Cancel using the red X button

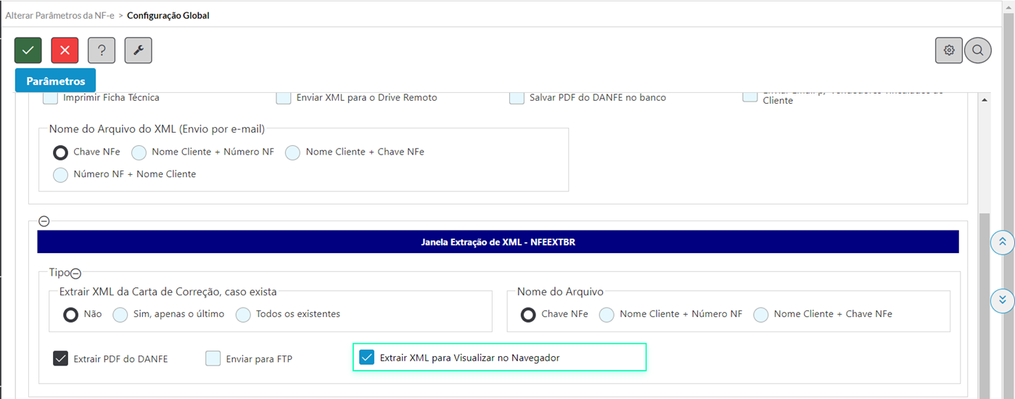pyautogui.click(x=65, y=50)
